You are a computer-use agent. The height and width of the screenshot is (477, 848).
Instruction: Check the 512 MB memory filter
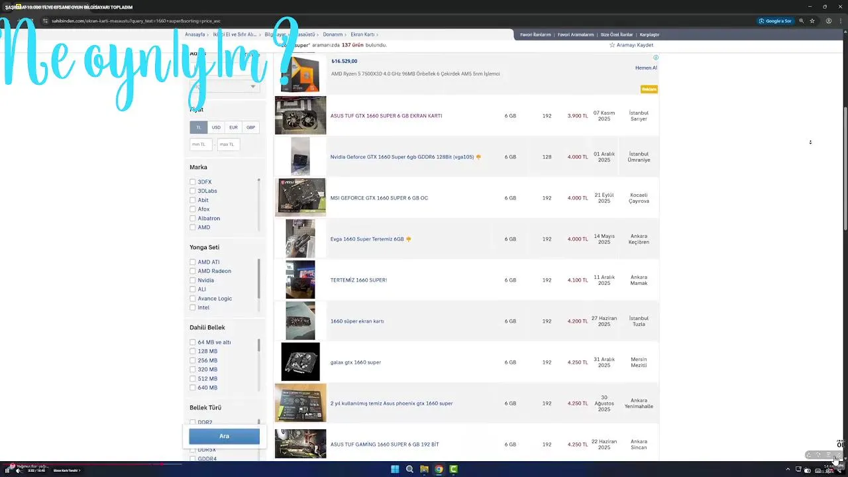193,378
